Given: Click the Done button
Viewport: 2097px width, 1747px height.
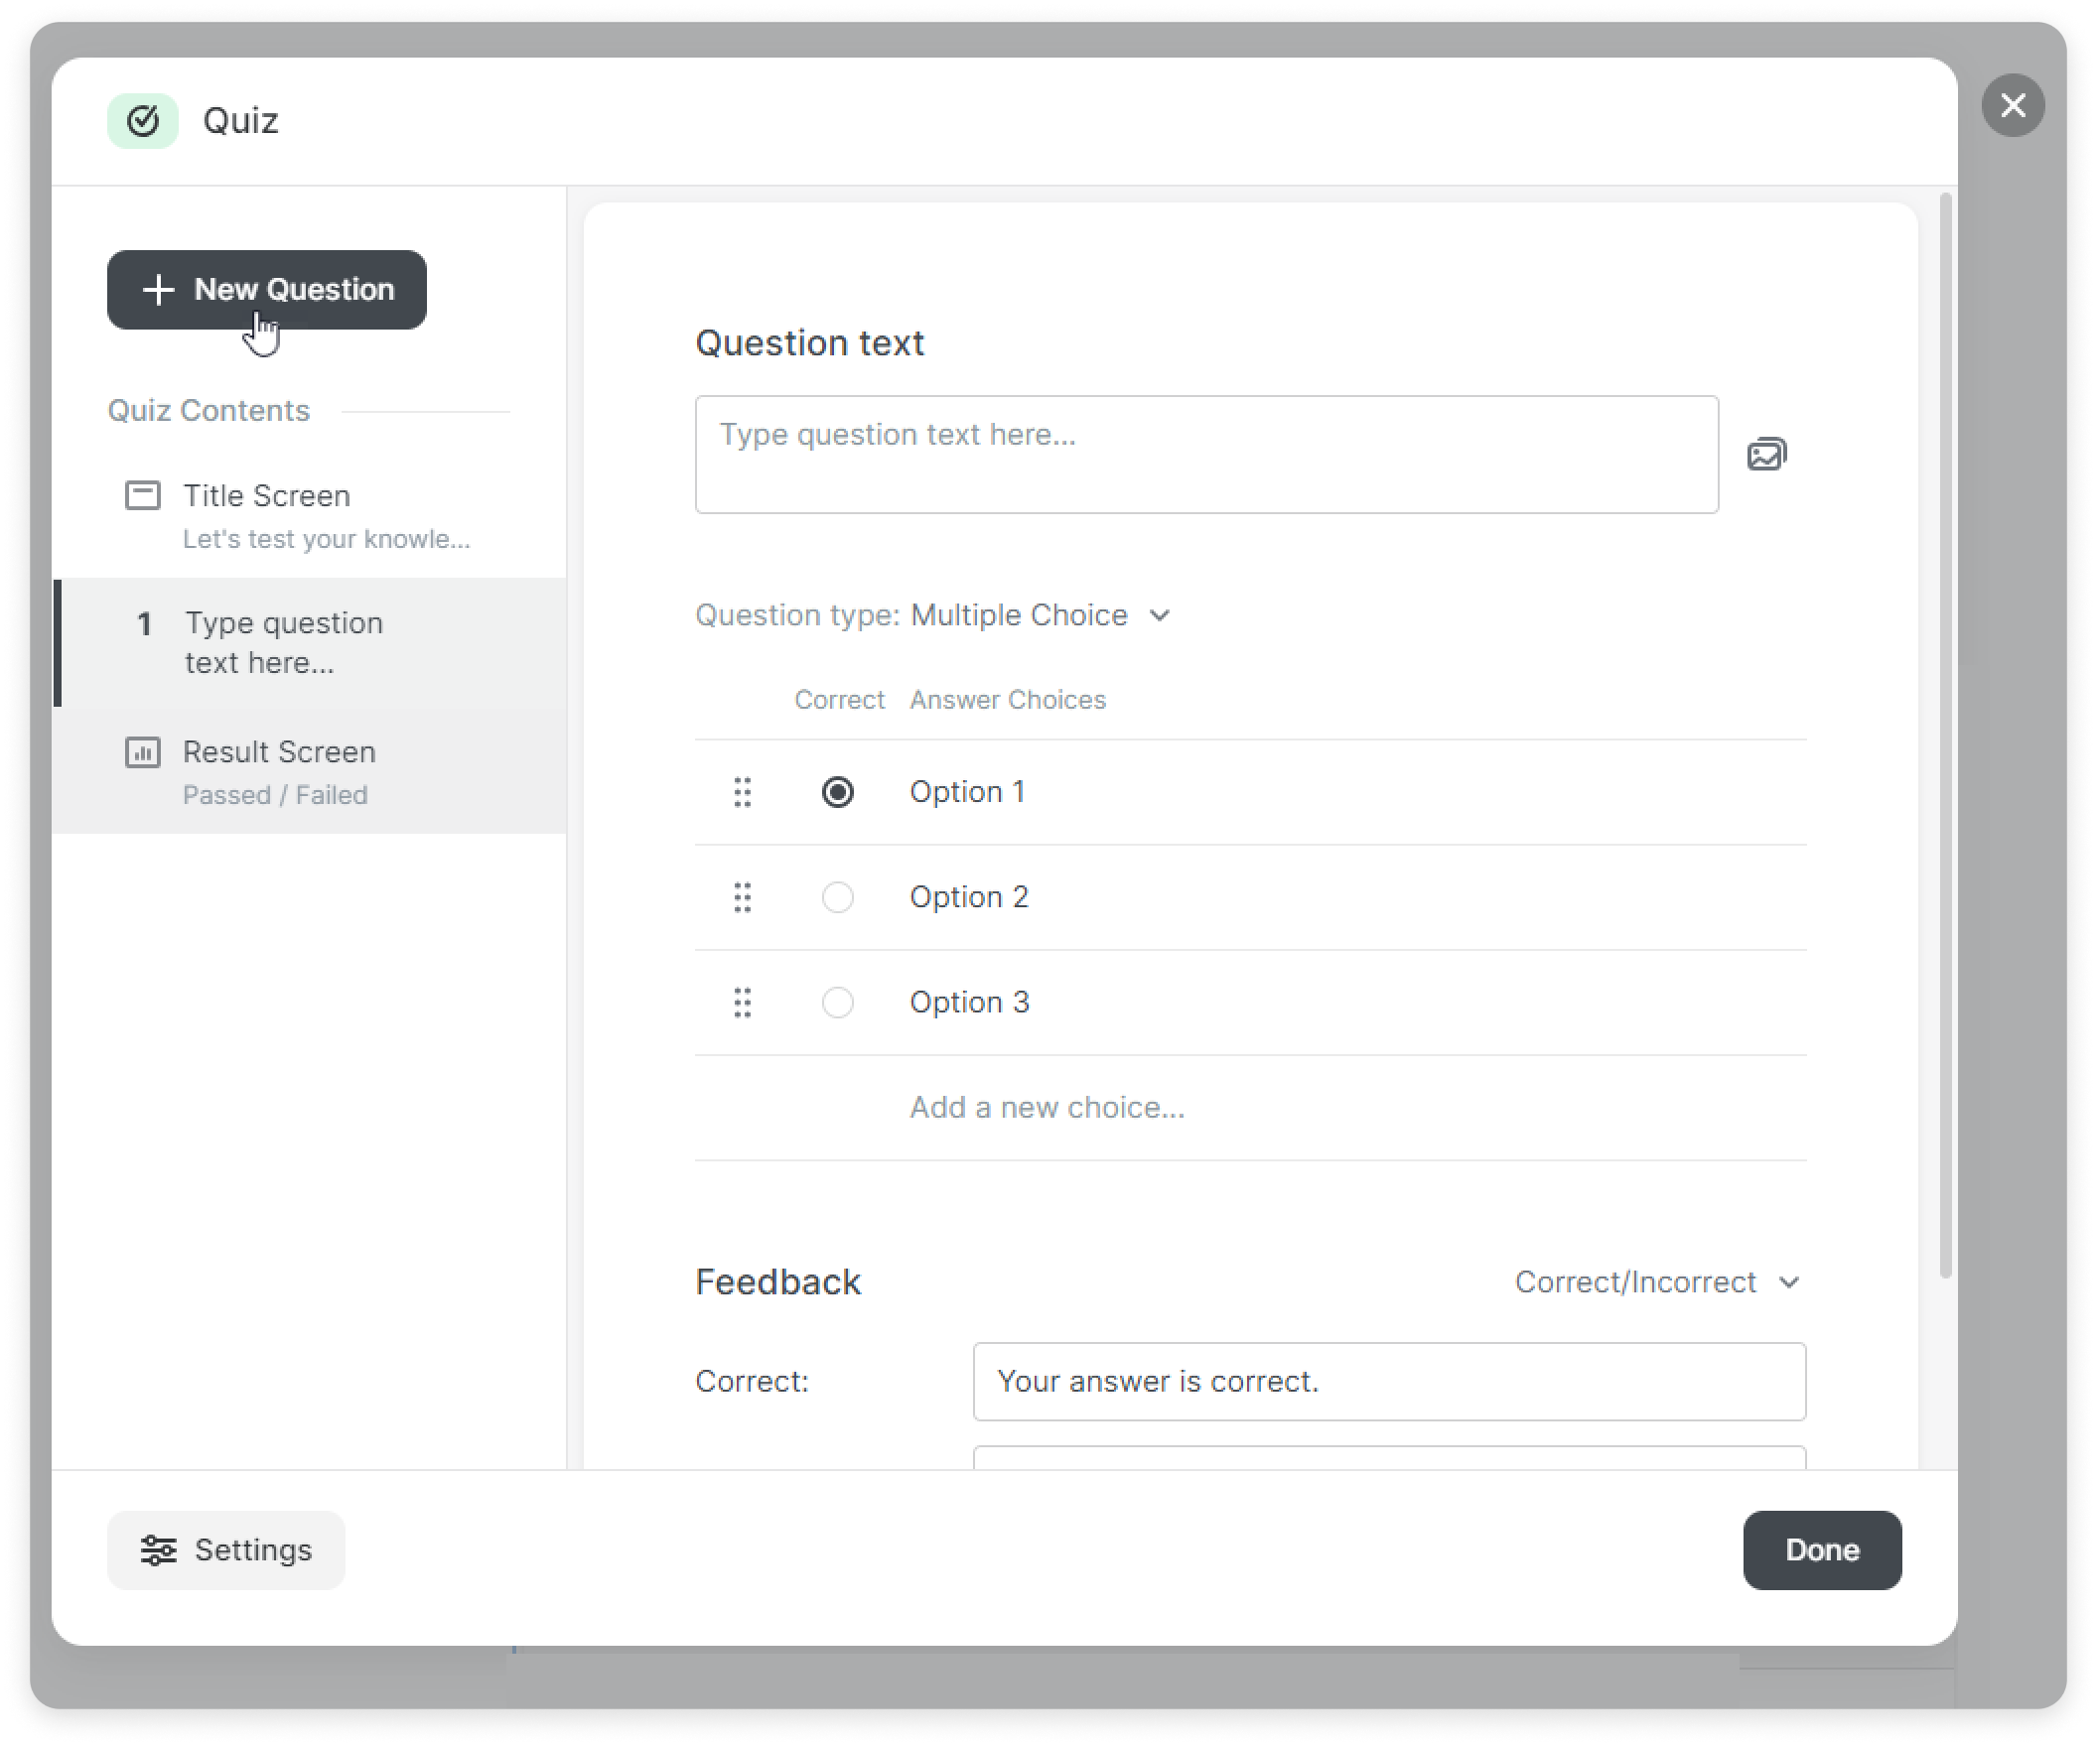Looking at the screenshot, I should tap(1821, 1549).
